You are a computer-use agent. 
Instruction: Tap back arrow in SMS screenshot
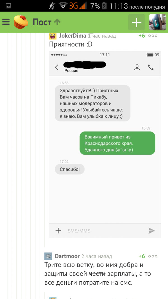[x=57, y=67]
